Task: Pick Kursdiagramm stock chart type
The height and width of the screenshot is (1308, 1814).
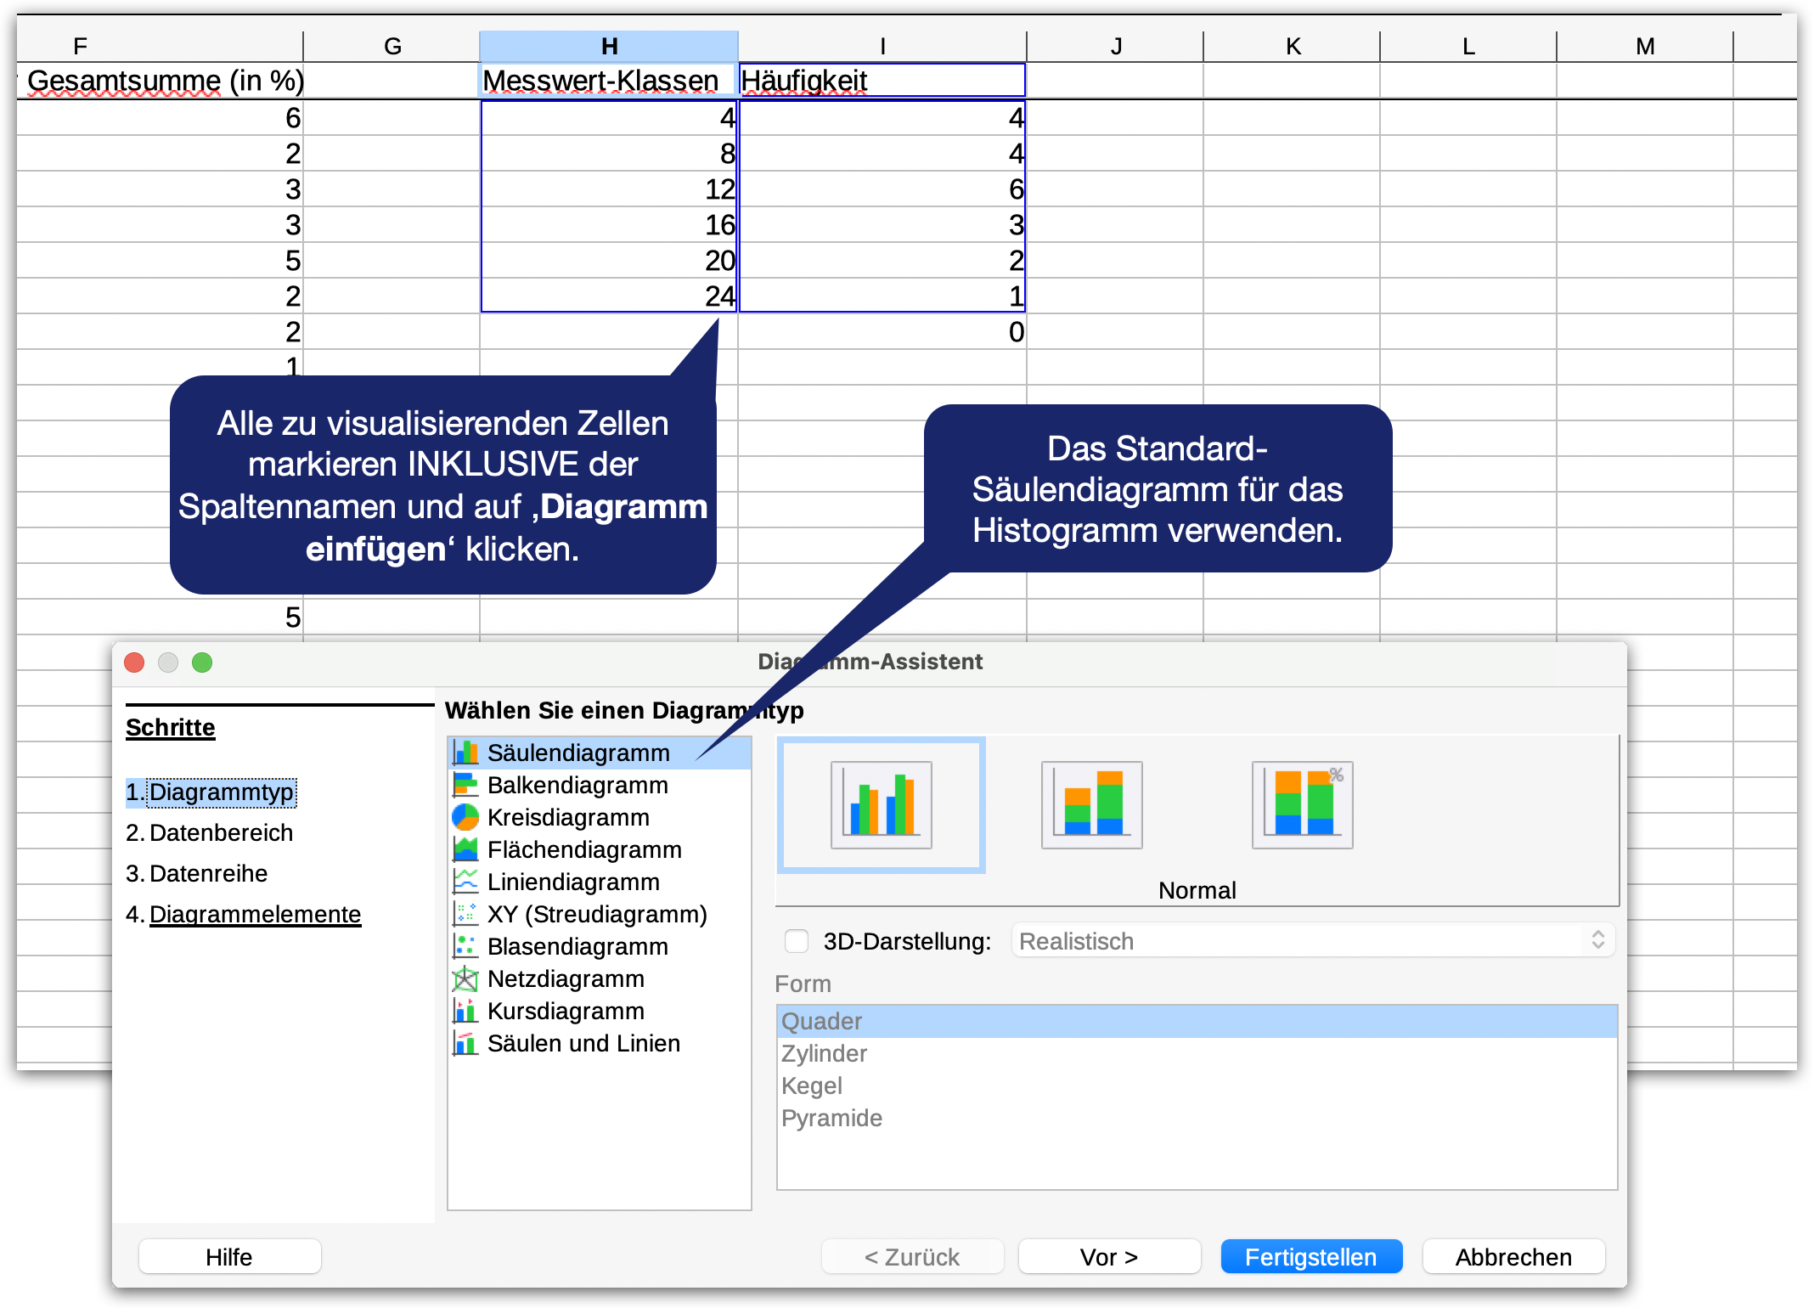Action: [566, 1011]
